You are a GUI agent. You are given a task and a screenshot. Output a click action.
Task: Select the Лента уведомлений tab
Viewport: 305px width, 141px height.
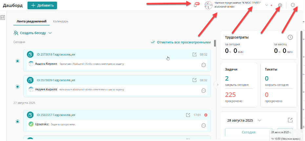(x=31, y=21)
